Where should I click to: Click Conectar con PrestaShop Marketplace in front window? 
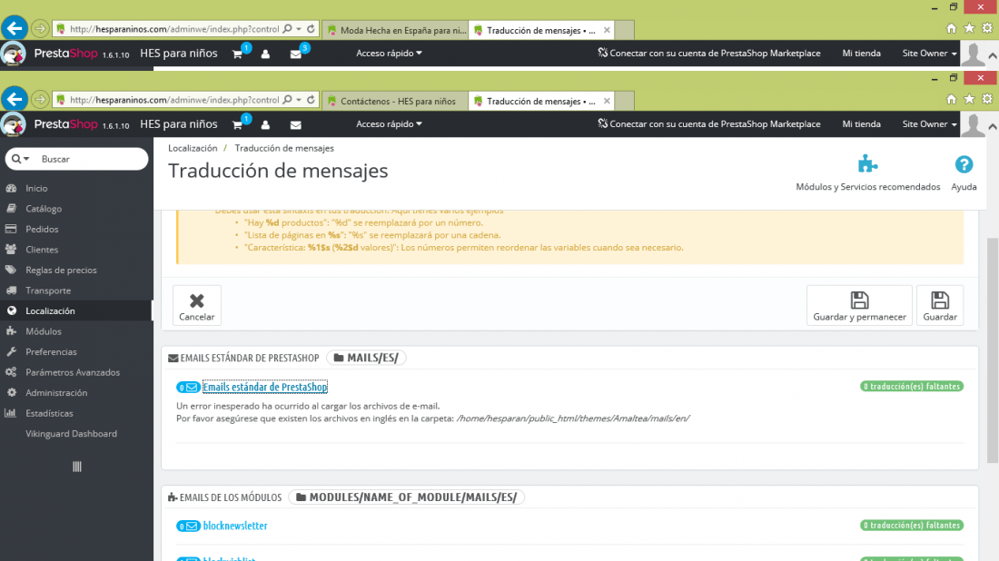708,124
